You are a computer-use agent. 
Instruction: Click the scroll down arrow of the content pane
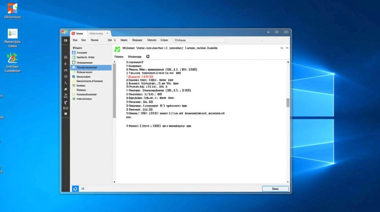[x=288, y=182]
